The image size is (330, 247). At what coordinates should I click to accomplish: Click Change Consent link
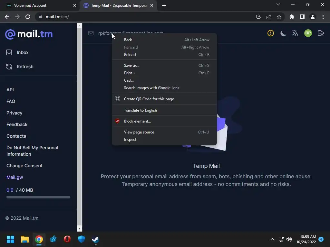[x=24, y=166]
